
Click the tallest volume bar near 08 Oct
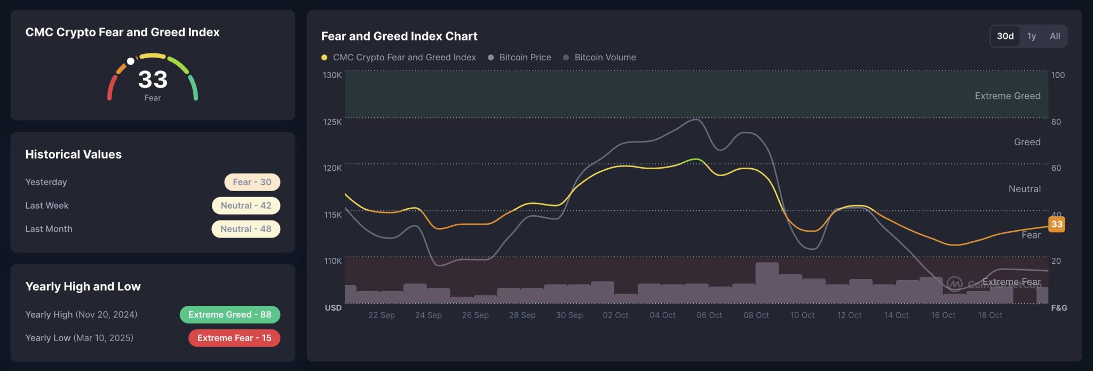click(x=767, y=283)
